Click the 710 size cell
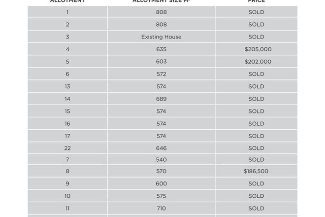Screen dimensions: 325x217 161,209
